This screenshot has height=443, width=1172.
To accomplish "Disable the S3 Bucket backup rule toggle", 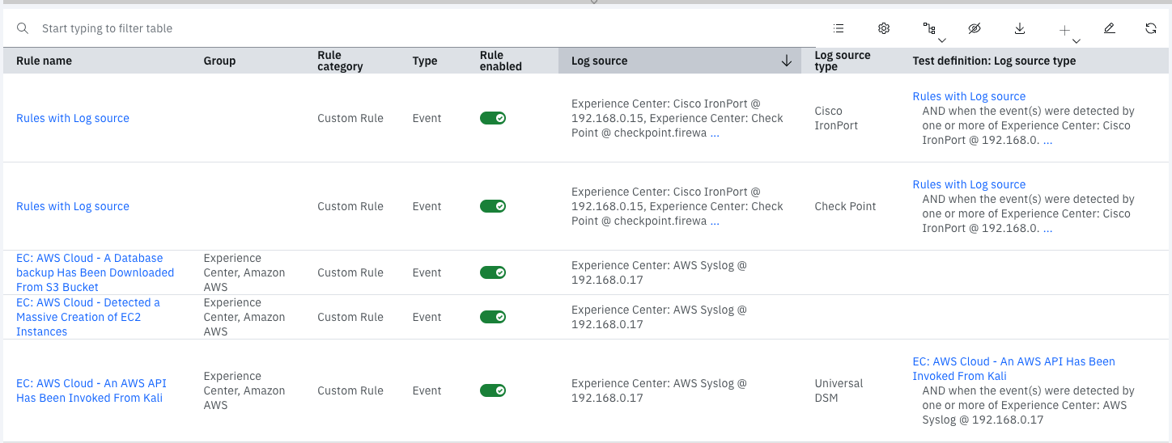I will [x=492, y=272].
